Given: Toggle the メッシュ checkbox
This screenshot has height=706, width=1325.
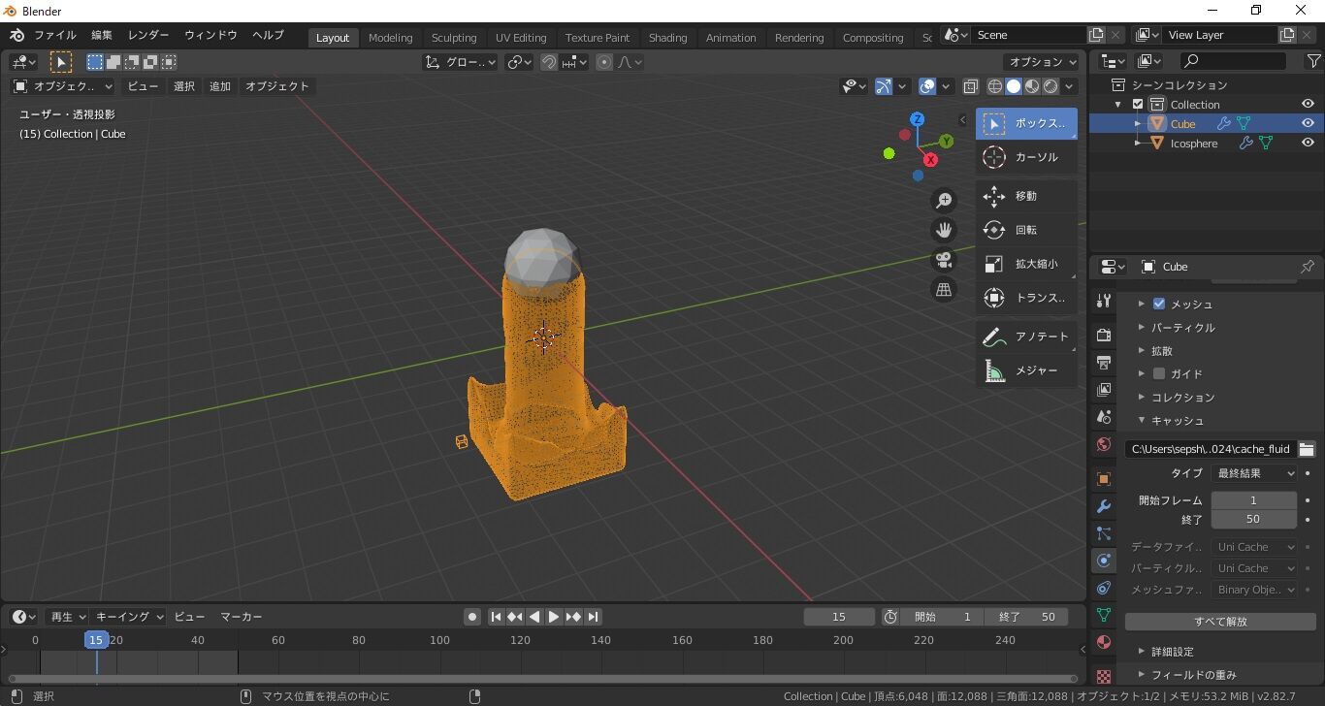Looking at the screenshot, I should (1159, 304).
